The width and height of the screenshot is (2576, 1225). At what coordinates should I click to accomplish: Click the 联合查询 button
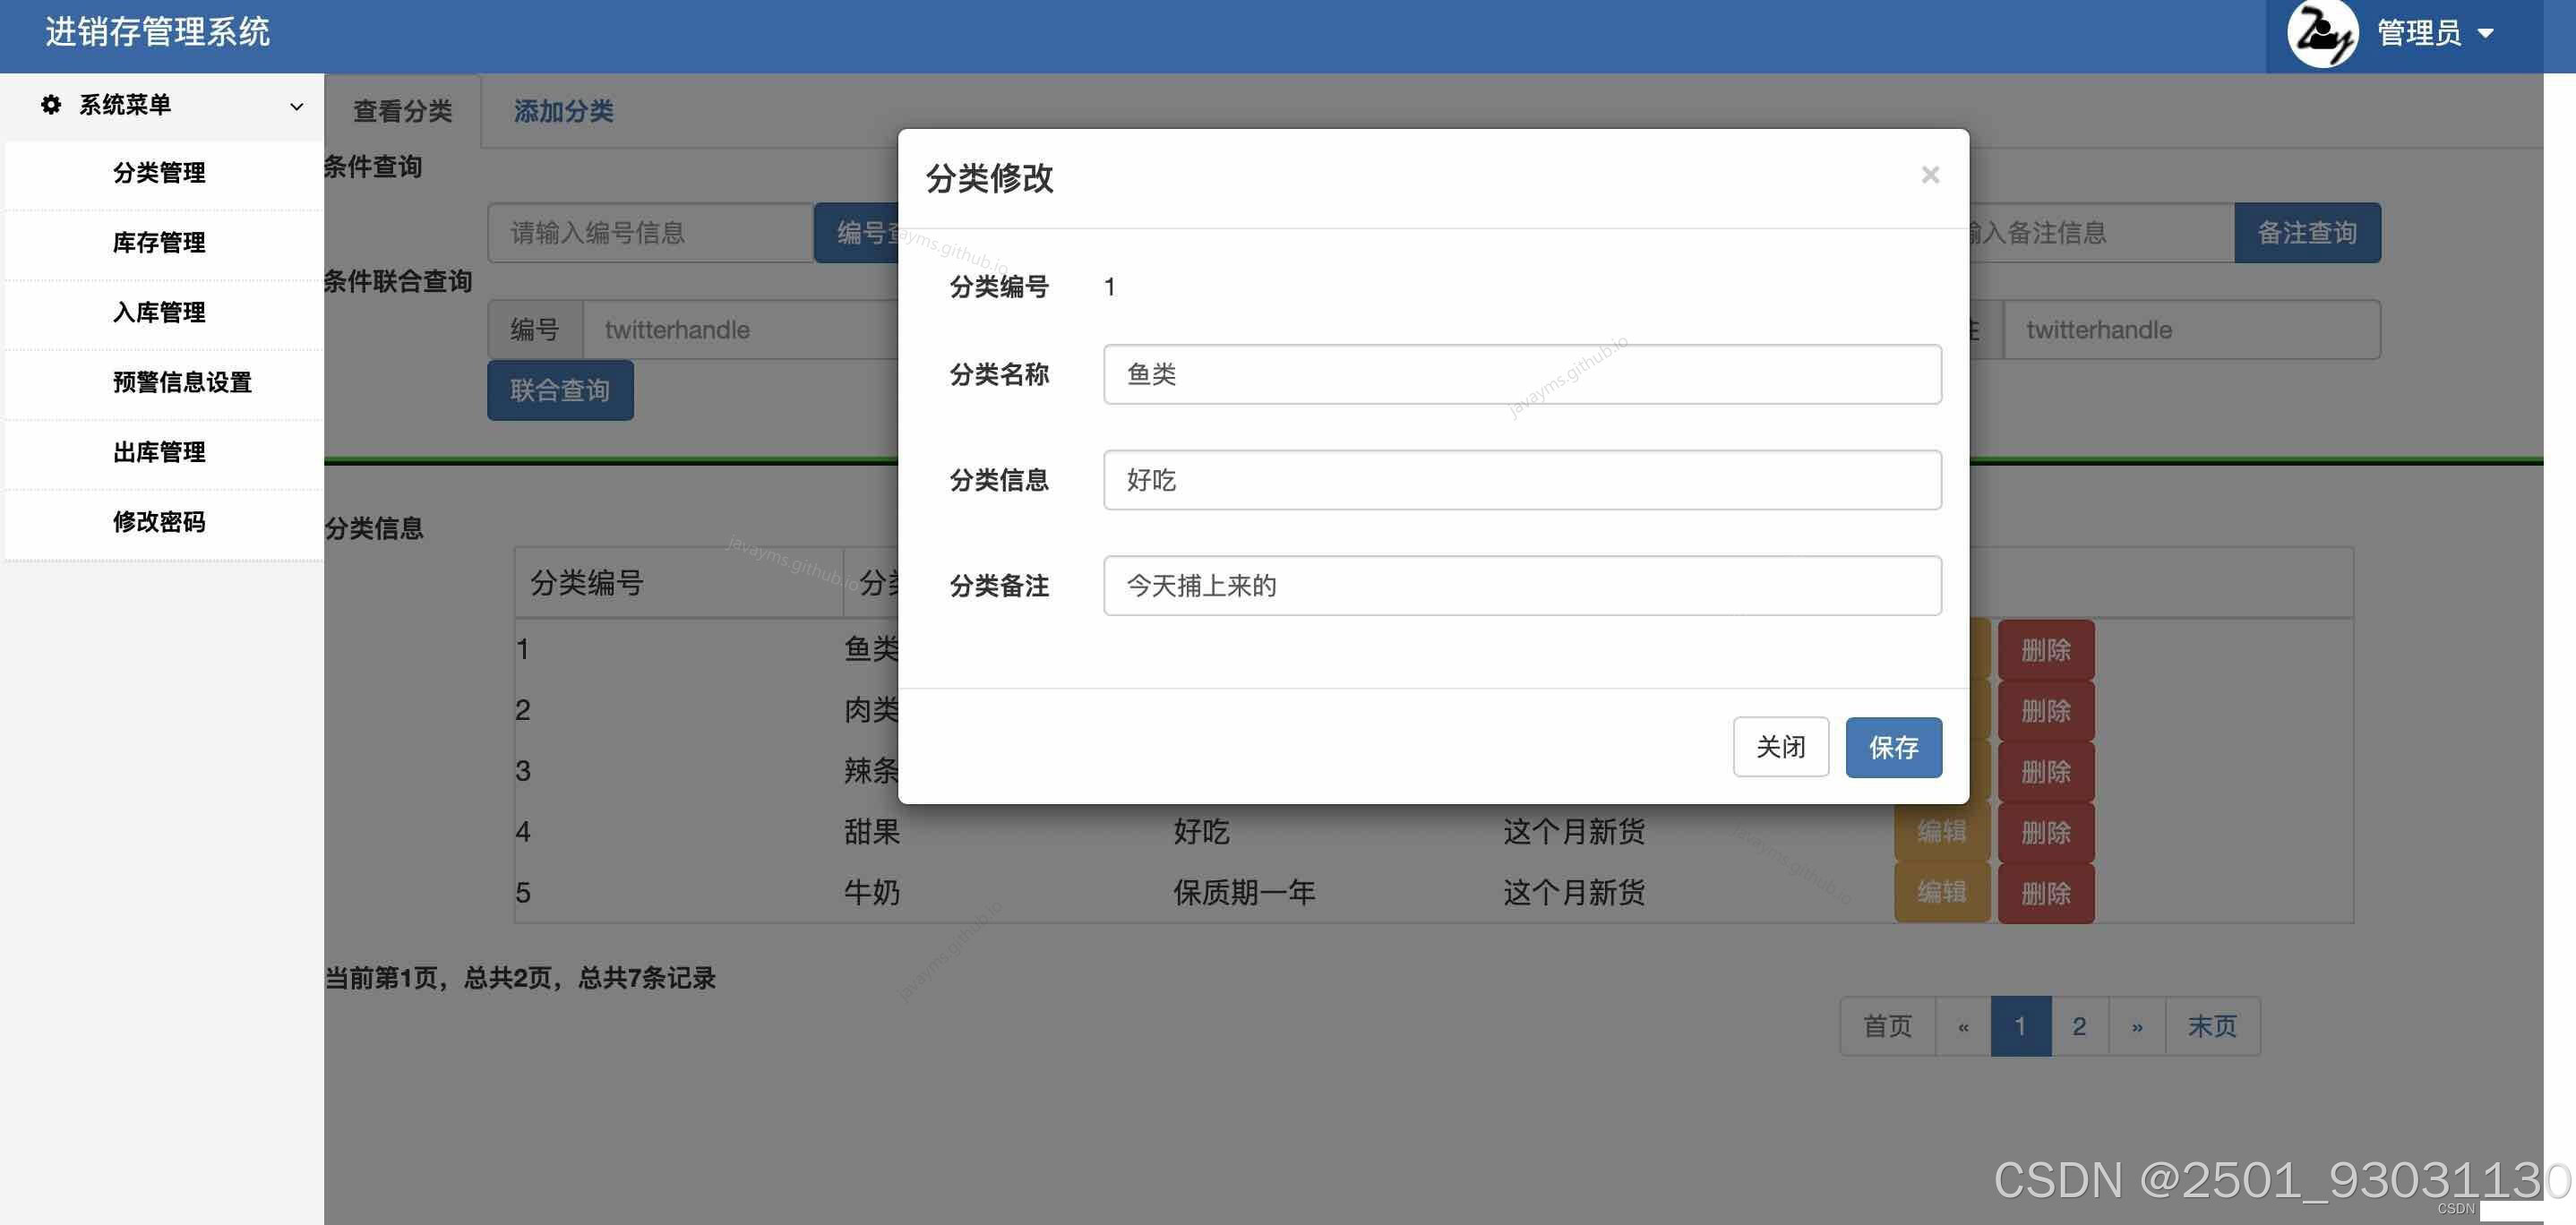(560, 390)
